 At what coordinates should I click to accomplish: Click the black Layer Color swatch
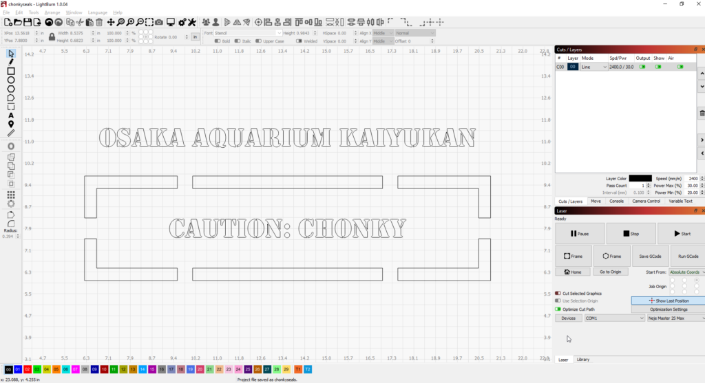[640, 178]
